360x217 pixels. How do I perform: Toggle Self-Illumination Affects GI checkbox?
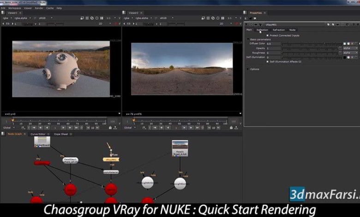coord(267,61)
